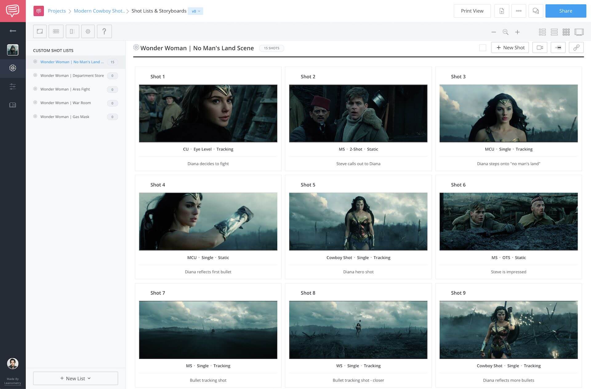Viewport: 591px width, 389px height.
Task: Click the download/export icon
Action: [502, 11]
